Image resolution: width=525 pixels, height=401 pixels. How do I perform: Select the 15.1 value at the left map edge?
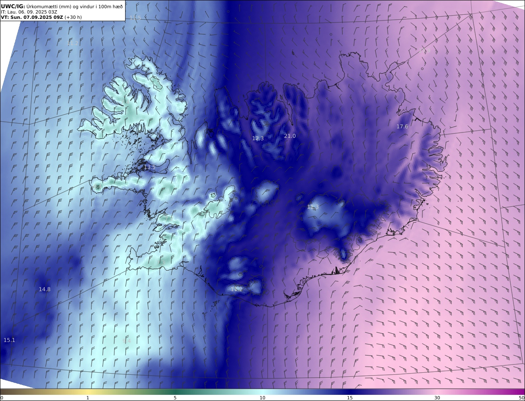tap(9, 340)
